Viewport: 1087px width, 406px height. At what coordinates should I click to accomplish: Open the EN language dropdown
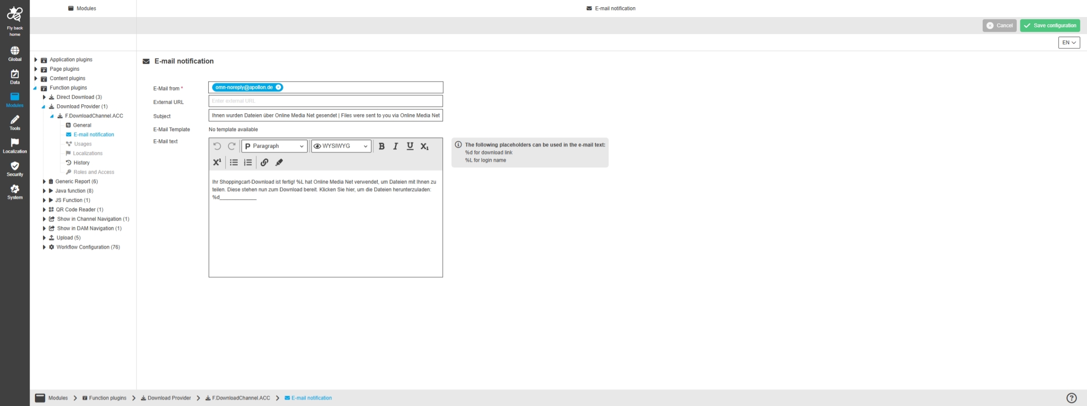pos(1069,43)
